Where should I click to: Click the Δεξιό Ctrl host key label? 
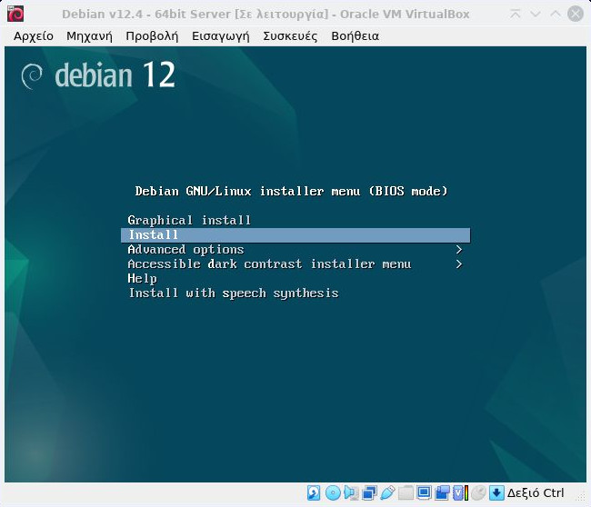click(x=536, y=493)
